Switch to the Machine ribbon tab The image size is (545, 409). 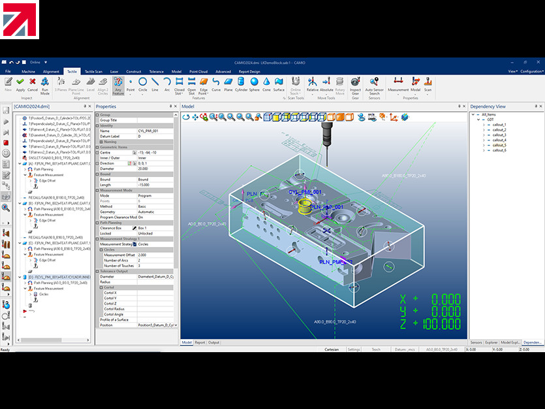tap(28, 71)
